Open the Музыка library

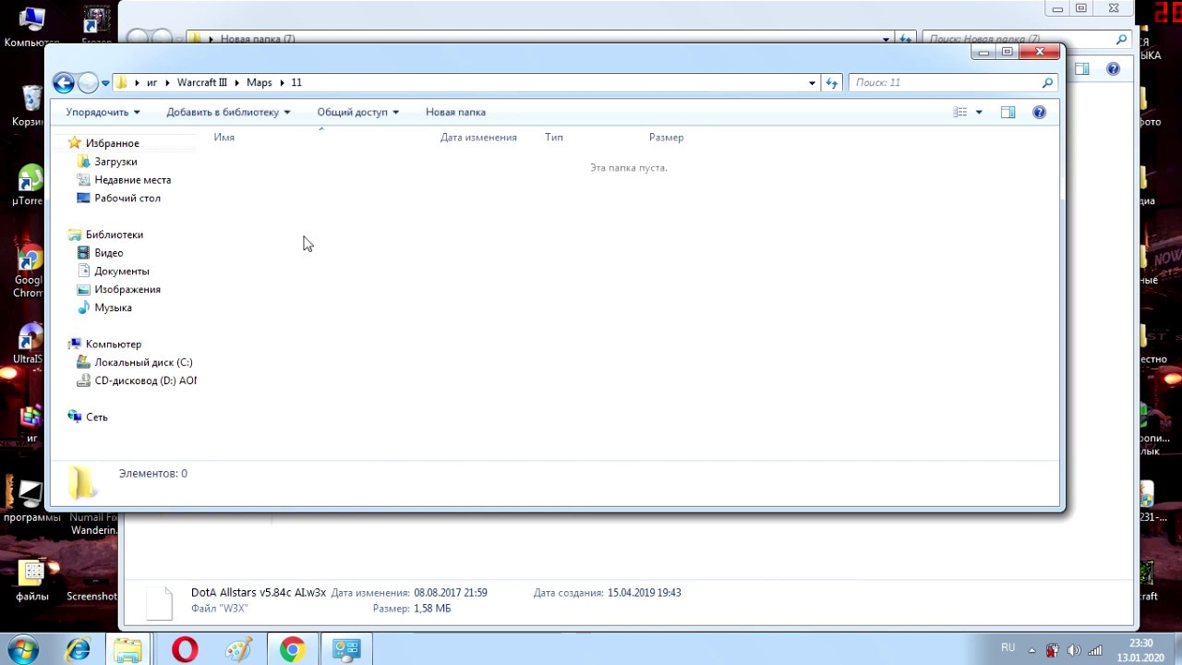pyautogui.click(x=113, y=308)
